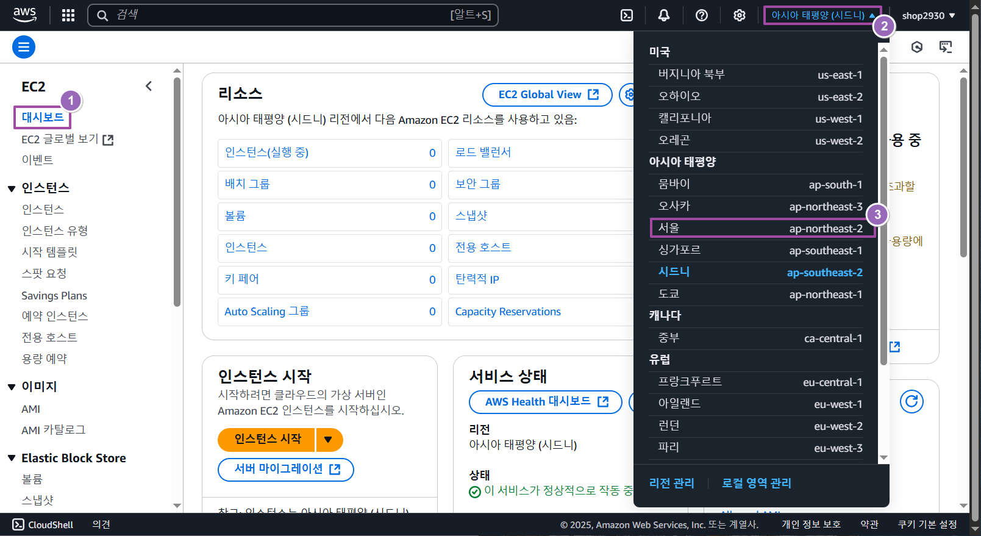Open Savings Plans in sidebar
Screen dimensions: 981x536
[54, 296]
